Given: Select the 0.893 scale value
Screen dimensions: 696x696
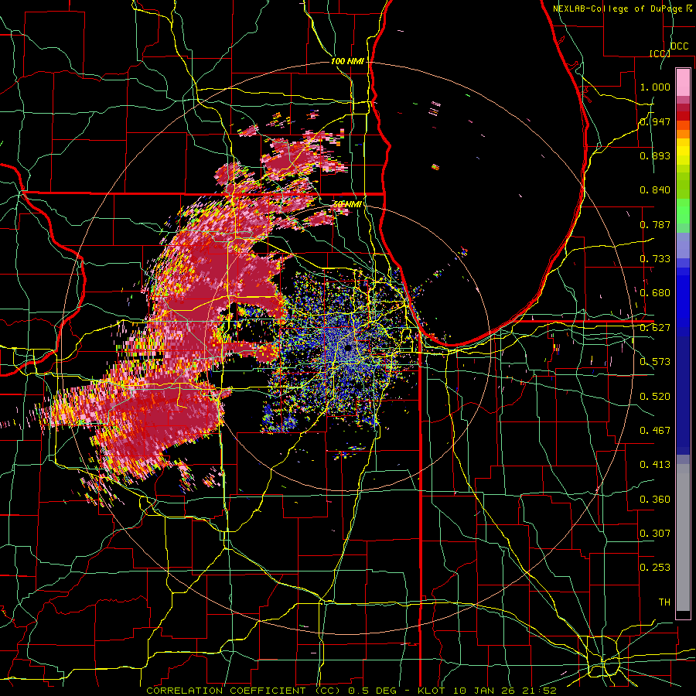Looking at the screenshot, I should (655, 155).
